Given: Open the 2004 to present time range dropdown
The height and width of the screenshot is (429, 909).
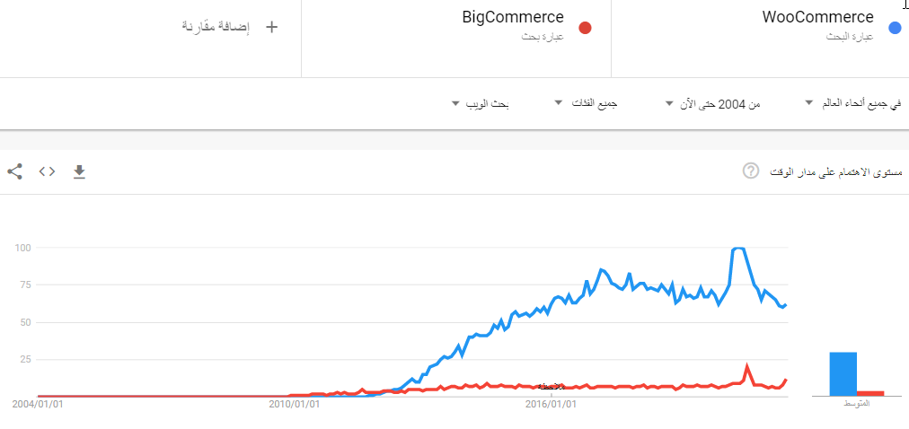Looking at the screenshot, I should coord(712,103).
